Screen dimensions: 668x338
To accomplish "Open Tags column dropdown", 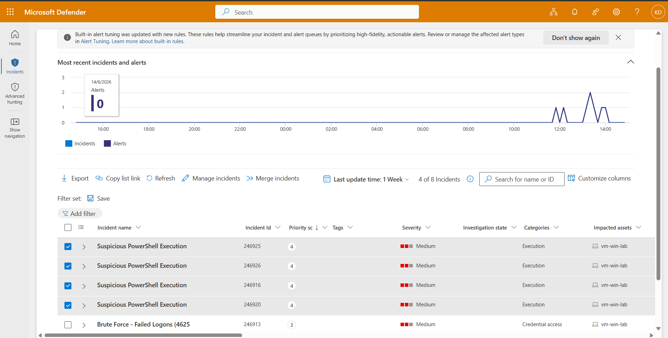I will pyautogui.click(x=350, y=227).
